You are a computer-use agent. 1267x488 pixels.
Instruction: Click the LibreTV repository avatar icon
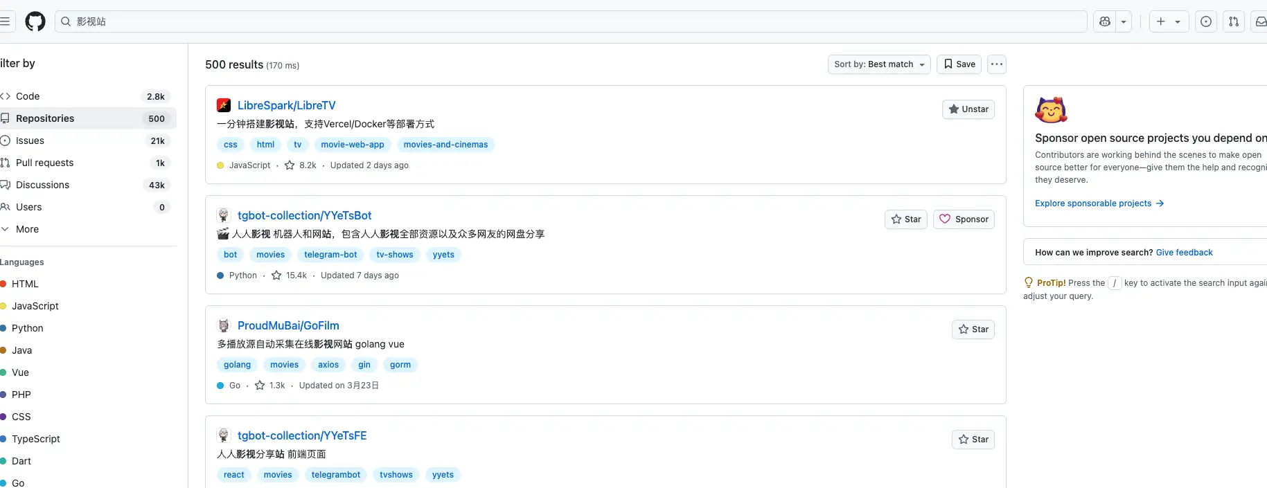(224, 105)
